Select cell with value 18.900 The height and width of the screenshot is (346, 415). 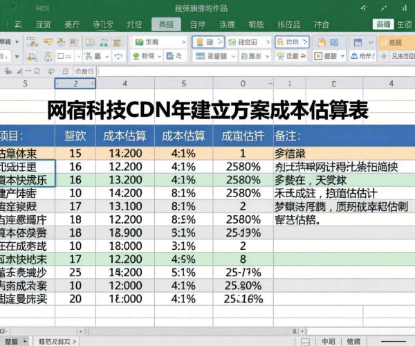click(x=125, y=233)
